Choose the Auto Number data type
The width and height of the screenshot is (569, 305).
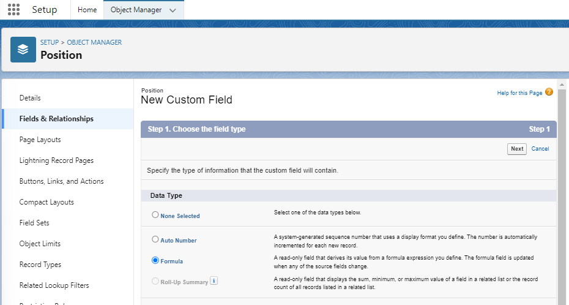coord(155,239)
